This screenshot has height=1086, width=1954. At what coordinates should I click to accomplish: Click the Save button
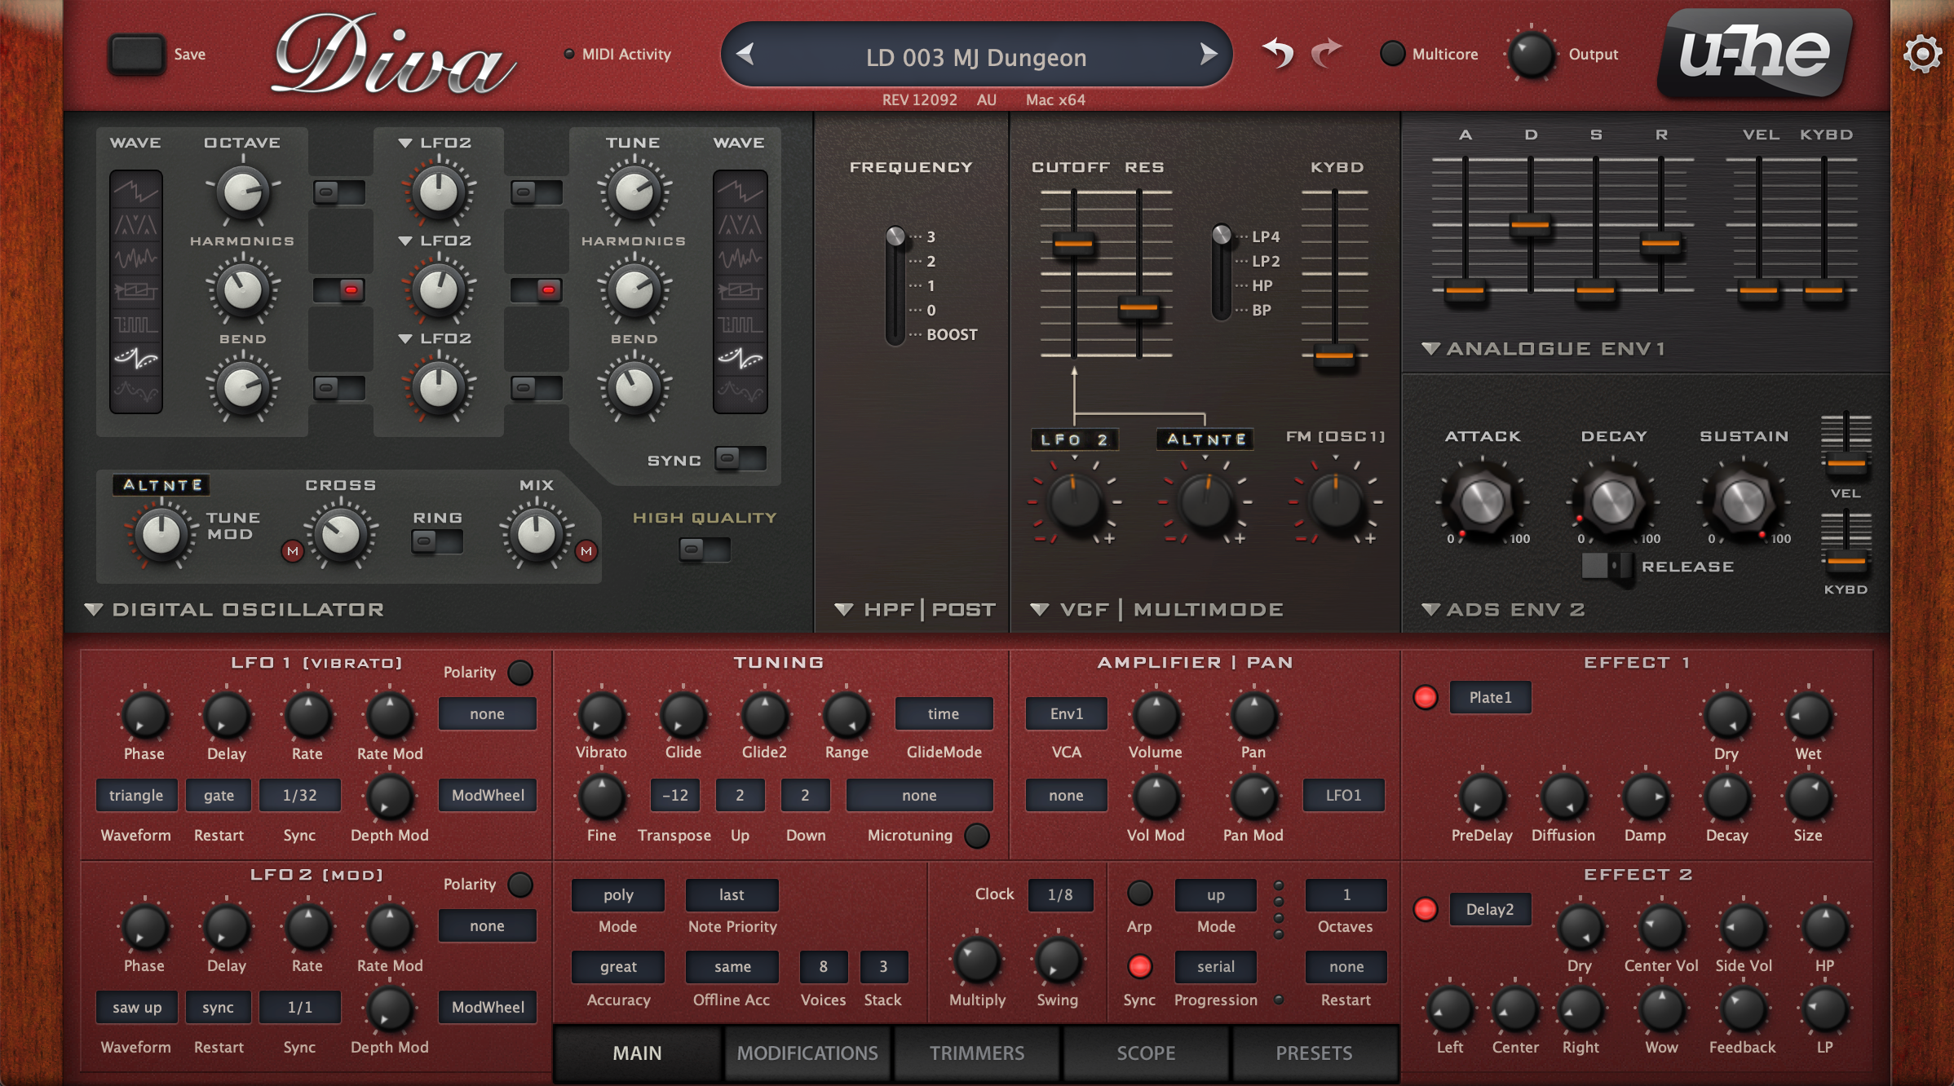[x=136, y=55]
